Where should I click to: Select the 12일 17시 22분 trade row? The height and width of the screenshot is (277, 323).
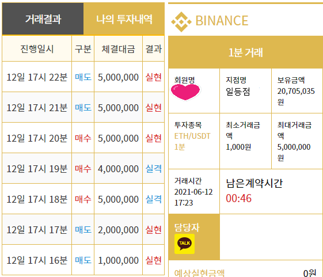(83, 77)
